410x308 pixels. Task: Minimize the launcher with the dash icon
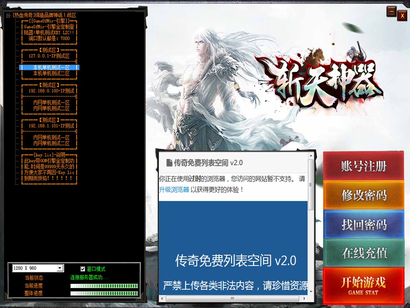tap(391, 12)
